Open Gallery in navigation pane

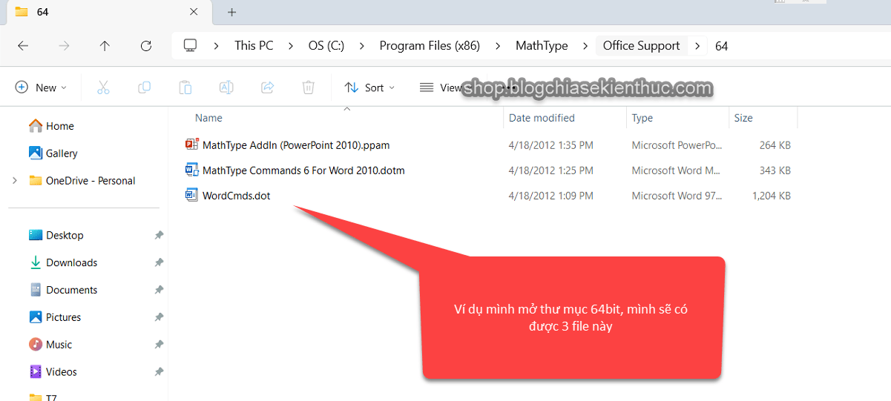53,153
